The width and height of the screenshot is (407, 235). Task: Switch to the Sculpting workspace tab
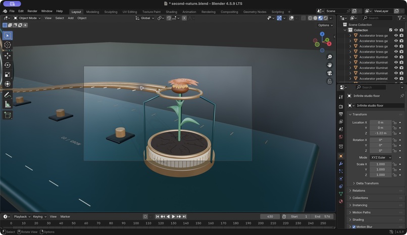coord(111,12)
